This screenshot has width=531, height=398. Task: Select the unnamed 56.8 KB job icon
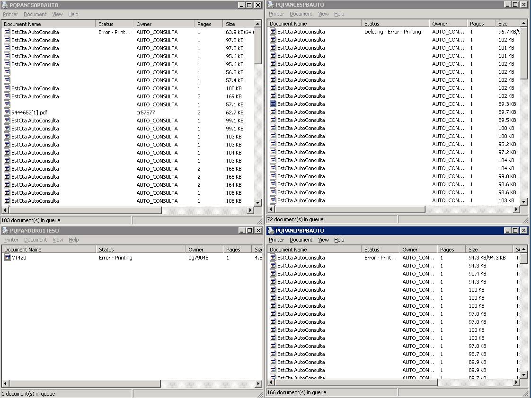(7, 72)
